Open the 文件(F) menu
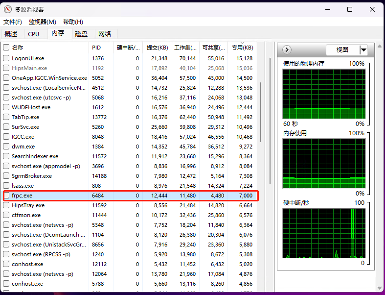 (13, 22)
